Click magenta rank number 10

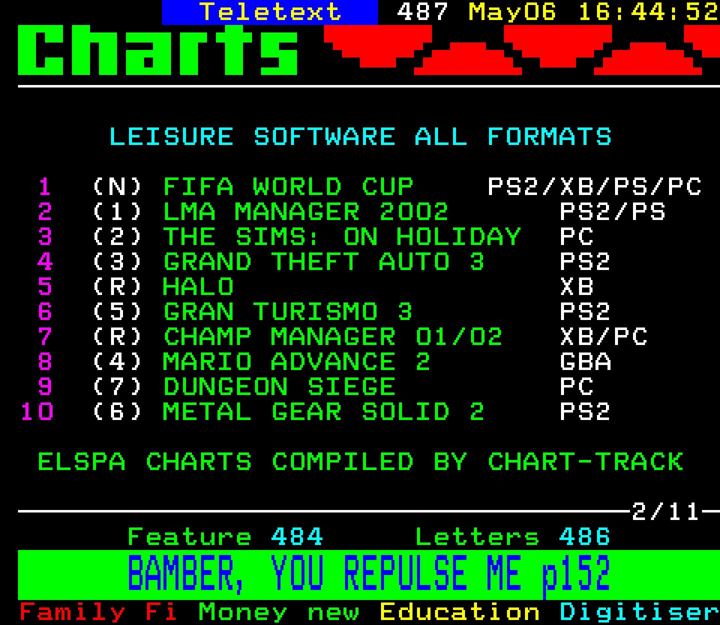(37, 412)
